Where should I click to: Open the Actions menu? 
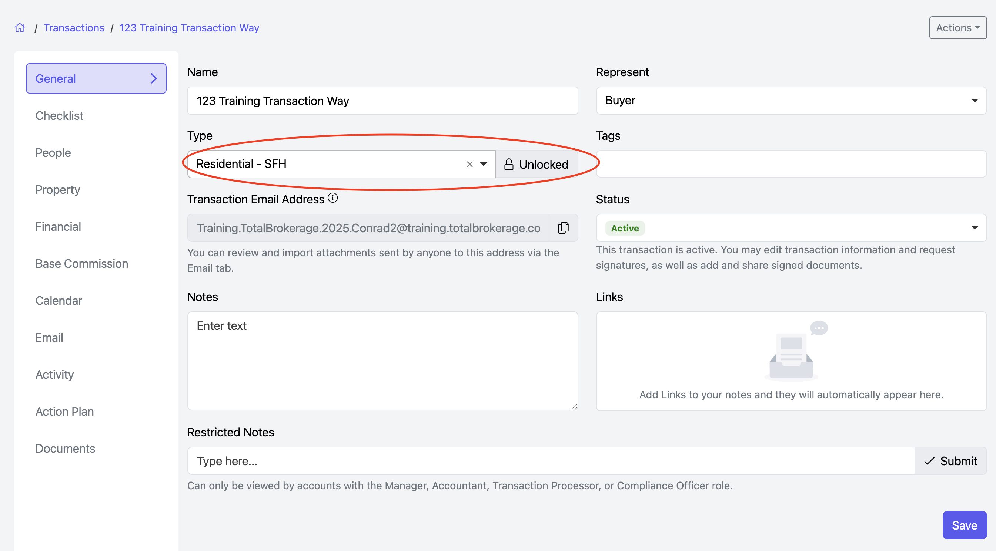pos(957,28)
